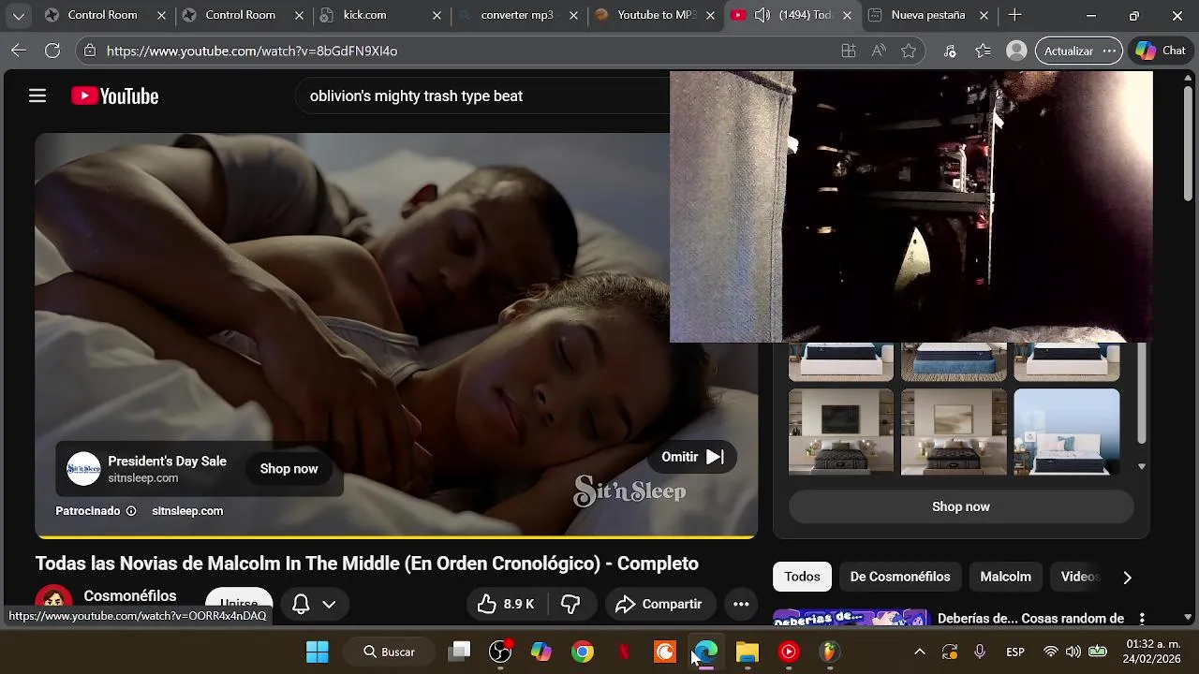This screenshot has width=1199, height=674.
Task: Open more actions three-dot button under video
Action: point(741,604)
